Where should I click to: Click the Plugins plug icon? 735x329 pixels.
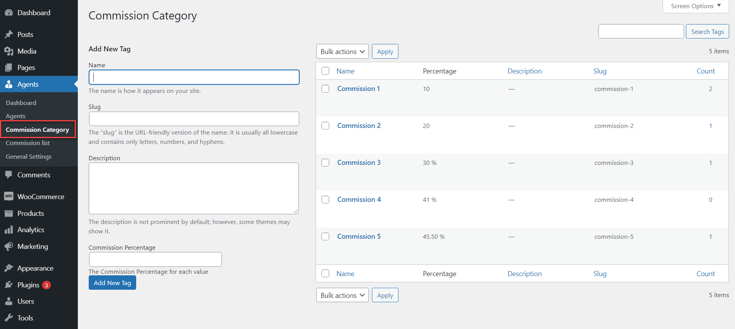tap(9, 285)
